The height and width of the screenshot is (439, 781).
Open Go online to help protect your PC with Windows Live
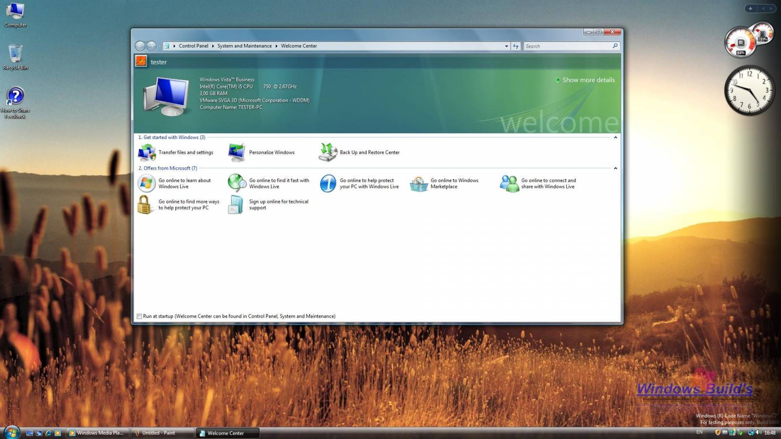tap(360, 183)
